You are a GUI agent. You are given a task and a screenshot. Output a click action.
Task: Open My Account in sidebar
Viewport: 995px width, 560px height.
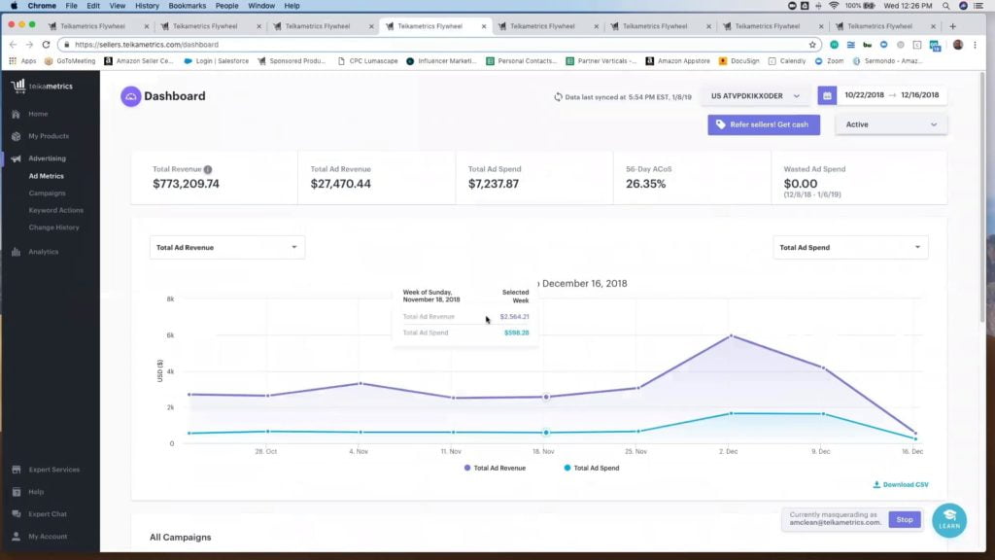pyautogui.click(x=47, y=537)
